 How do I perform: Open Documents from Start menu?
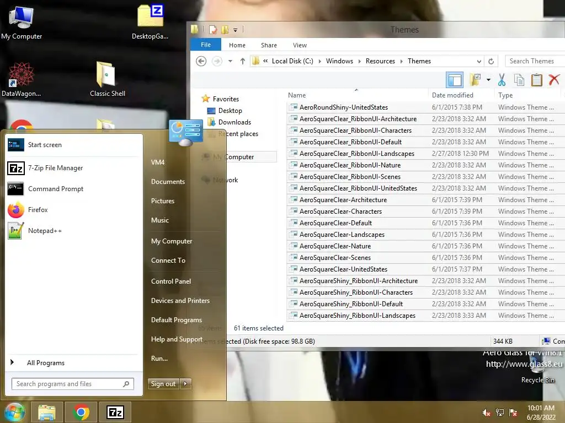(x=168, y=182)
